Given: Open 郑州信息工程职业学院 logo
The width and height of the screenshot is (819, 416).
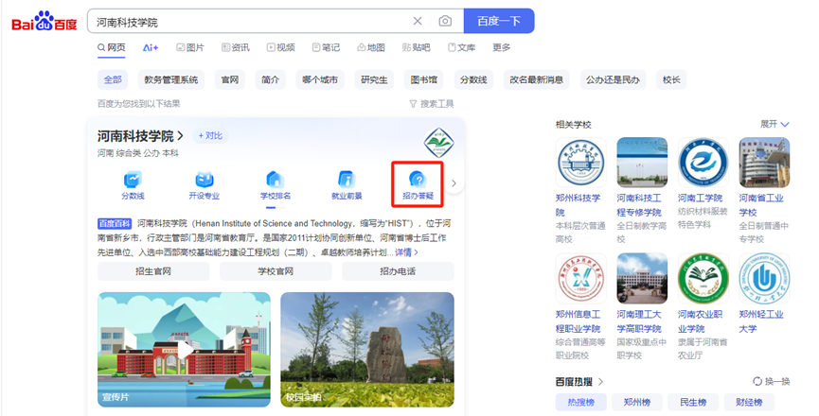Looking at the screenshot, I should tap(580, 278).
